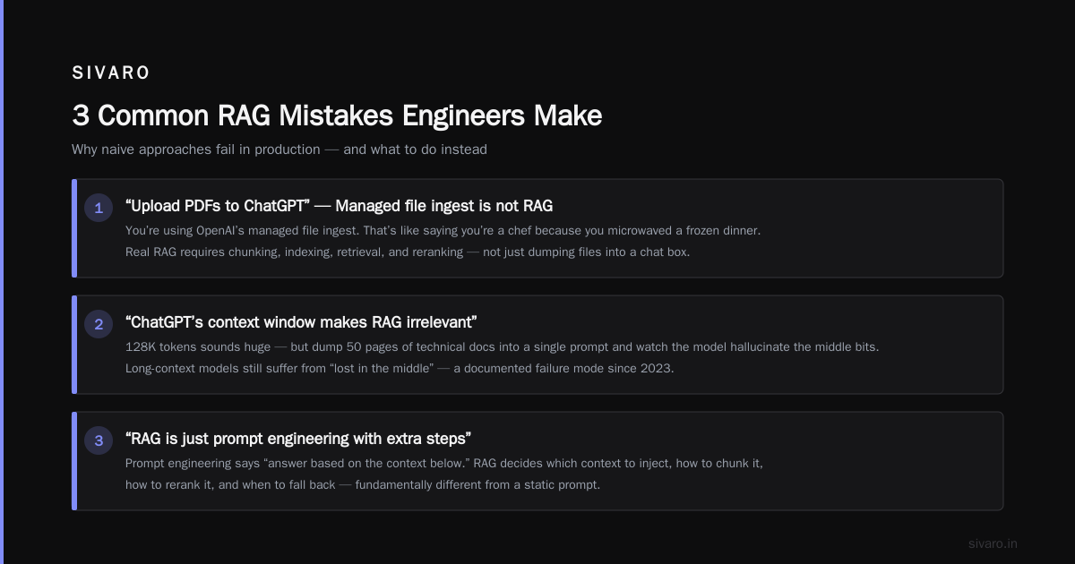The width and height of the screenshot is (1075, 564).
Task: Click the "context window makes RAG irrelevant" heading
Action: [301, 322]
